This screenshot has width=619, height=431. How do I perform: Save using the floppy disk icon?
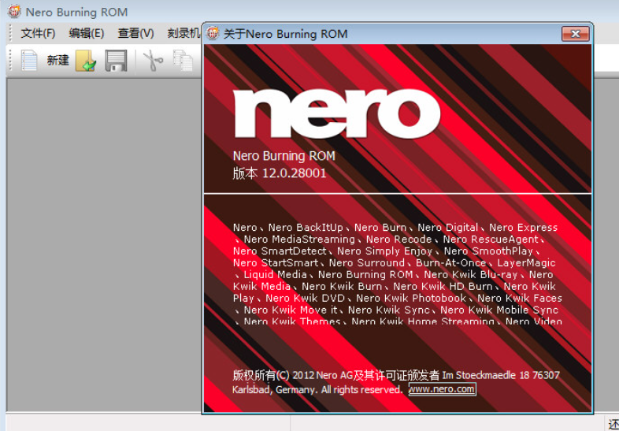click(x=116, y=61)
